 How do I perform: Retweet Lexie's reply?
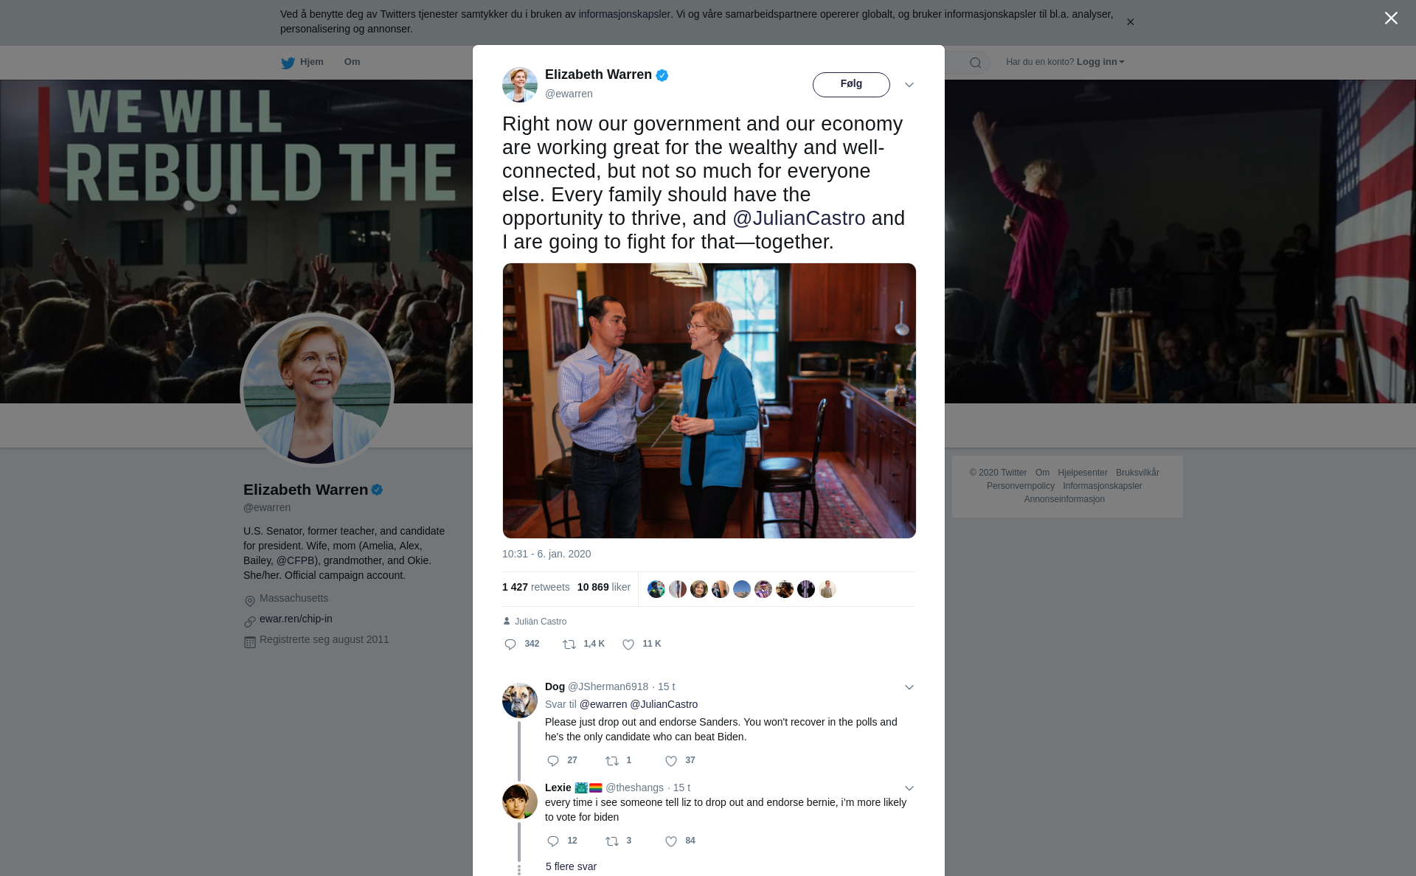click(612, 841)
